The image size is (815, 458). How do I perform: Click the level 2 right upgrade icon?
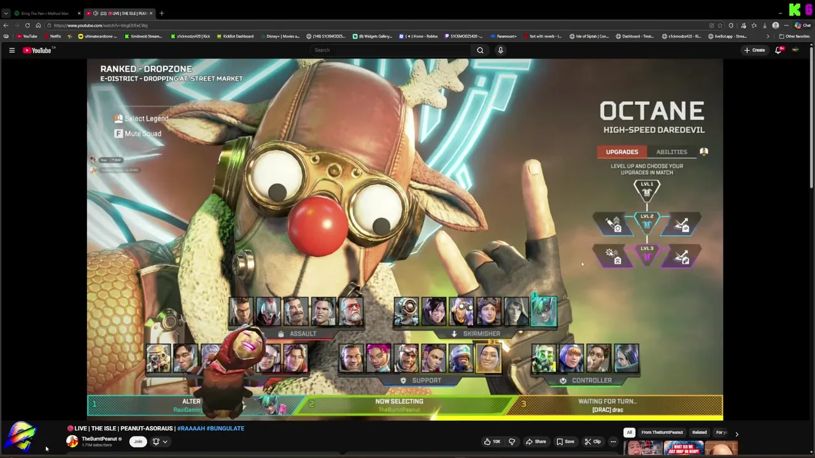coord(682,225)
